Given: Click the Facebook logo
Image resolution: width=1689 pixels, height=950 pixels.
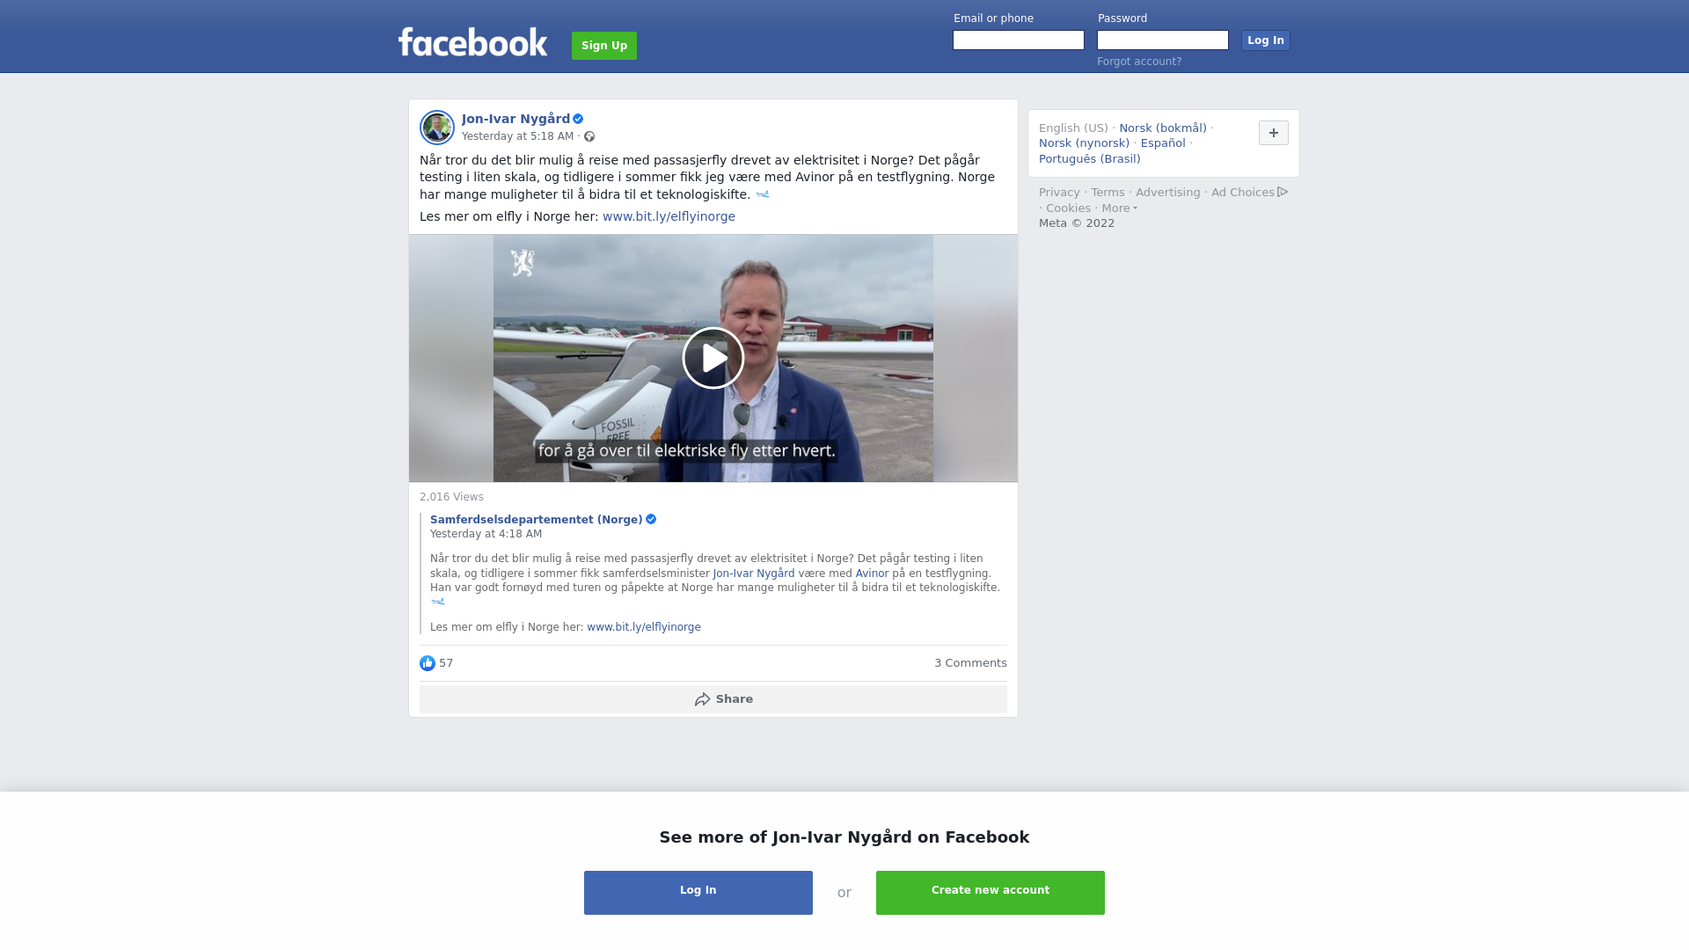Looking at the screenshot, I should [x=472, y=42].
